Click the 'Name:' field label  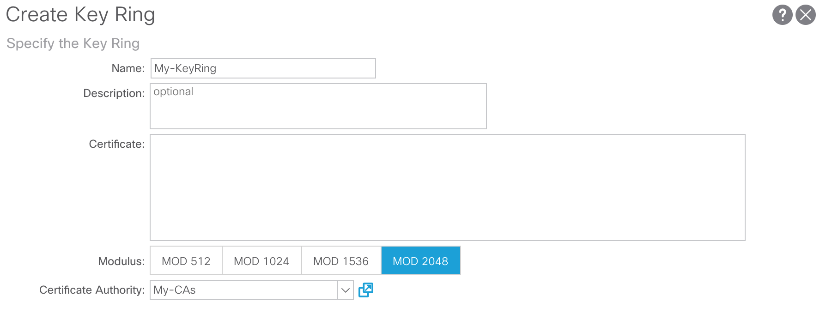(128, 68)
